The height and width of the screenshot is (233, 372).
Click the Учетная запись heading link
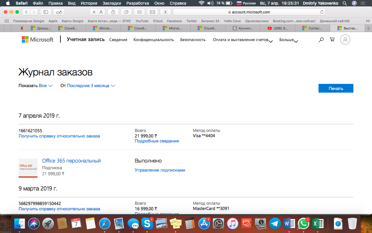click(86, 39)
